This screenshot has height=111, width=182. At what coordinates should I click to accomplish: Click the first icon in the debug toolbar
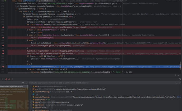(x=2, y=79)
